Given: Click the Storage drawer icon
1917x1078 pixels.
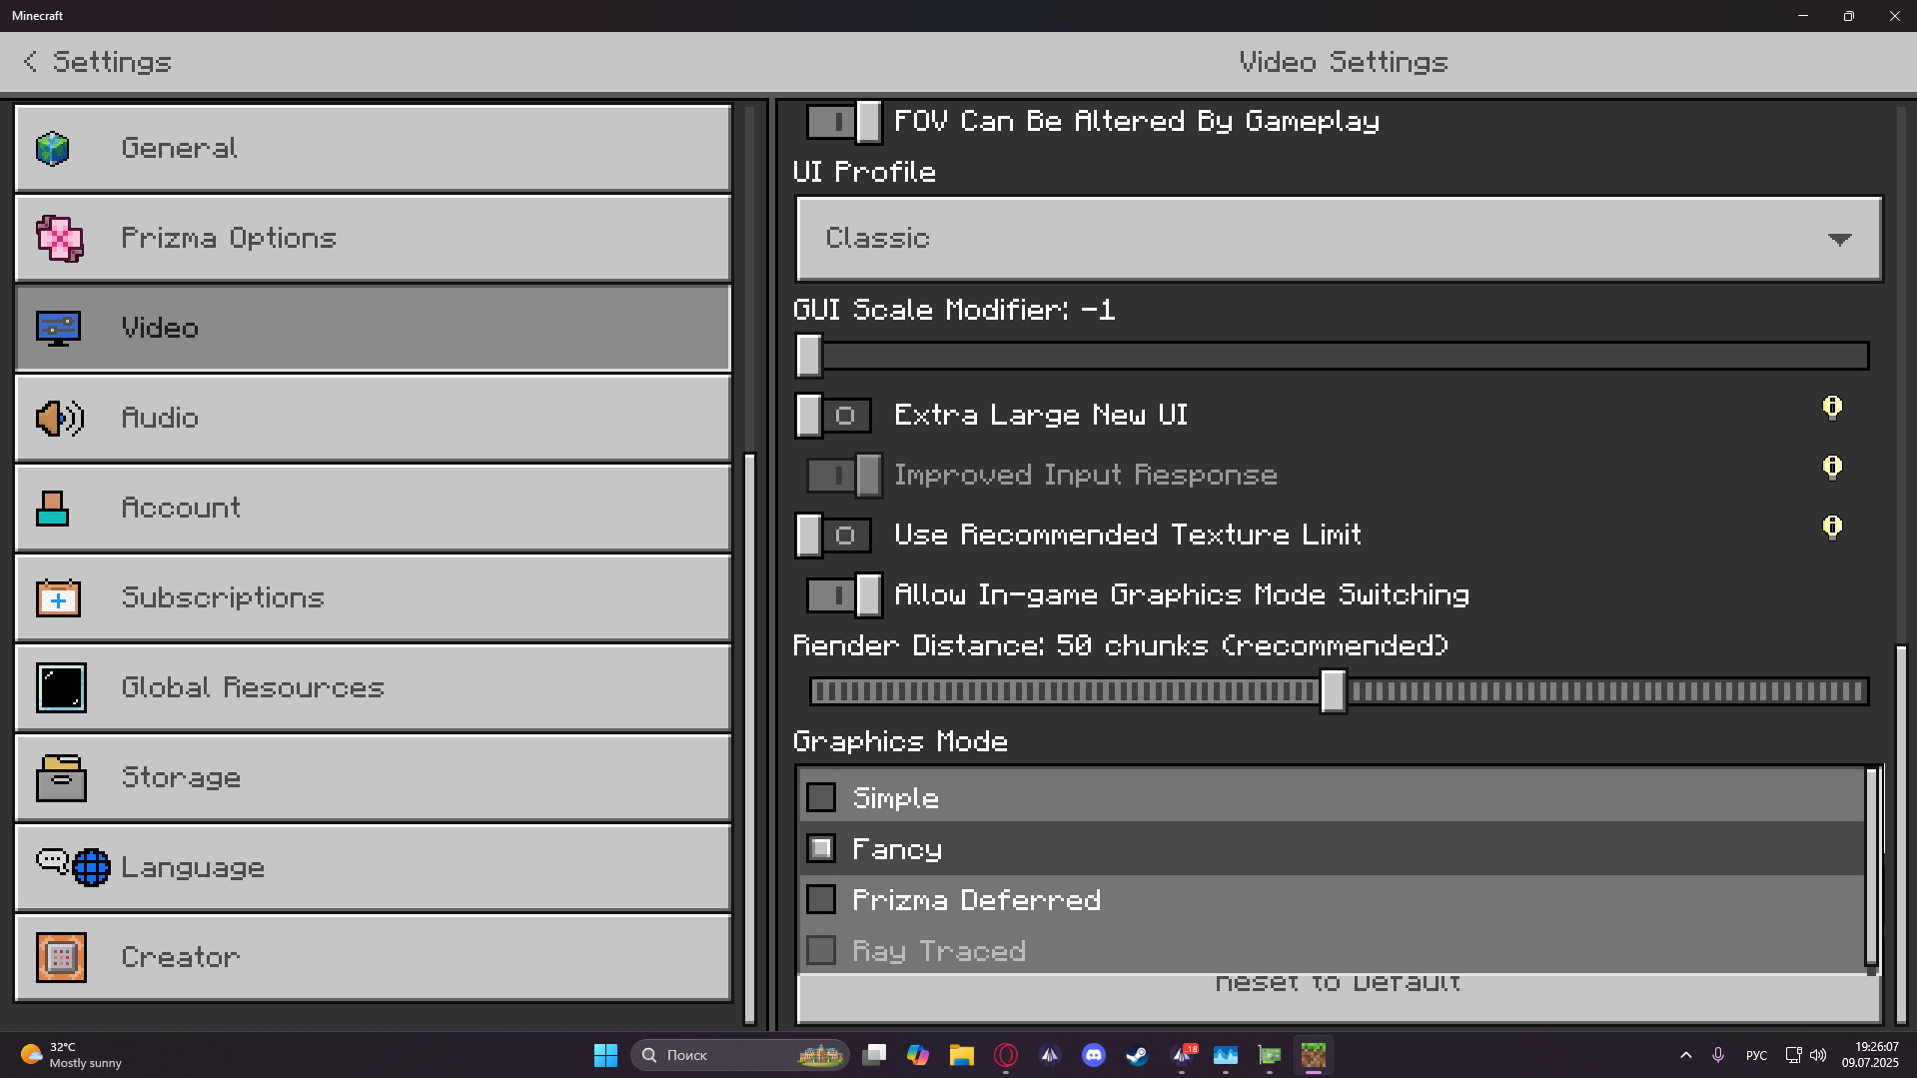Looking at the screenshot, I should coord(61,777).
